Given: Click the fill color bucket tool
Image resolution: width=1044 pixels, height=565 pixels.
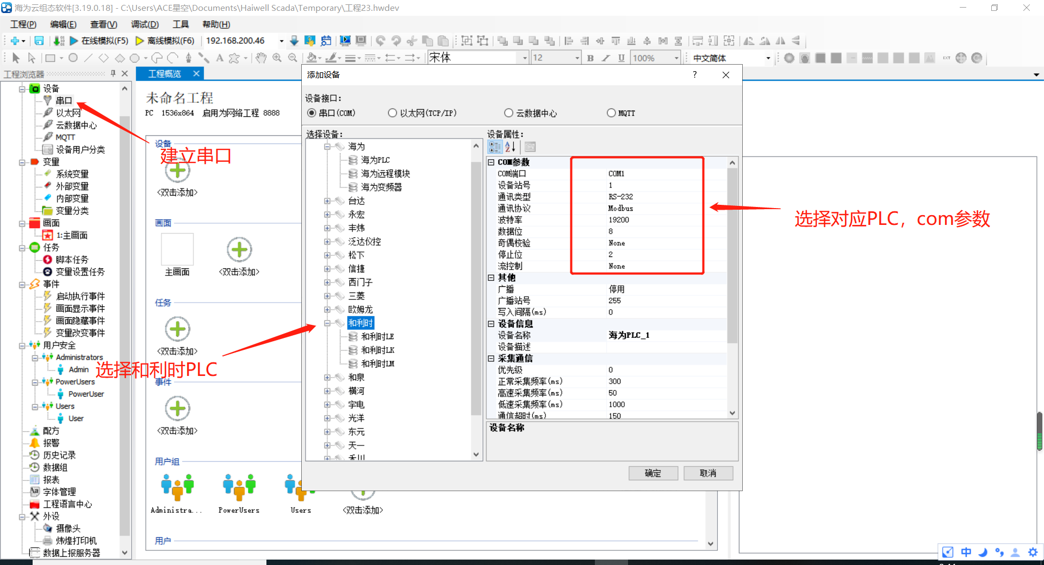Looking at the screenshot, I should coord(312,58).
